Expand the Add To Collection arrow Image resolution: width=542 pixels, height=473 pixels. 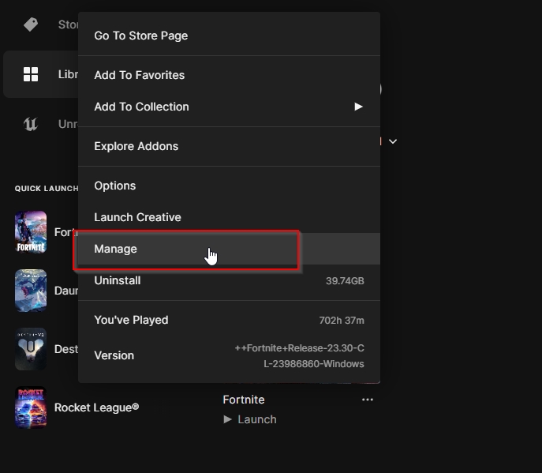tap(358, 107)
